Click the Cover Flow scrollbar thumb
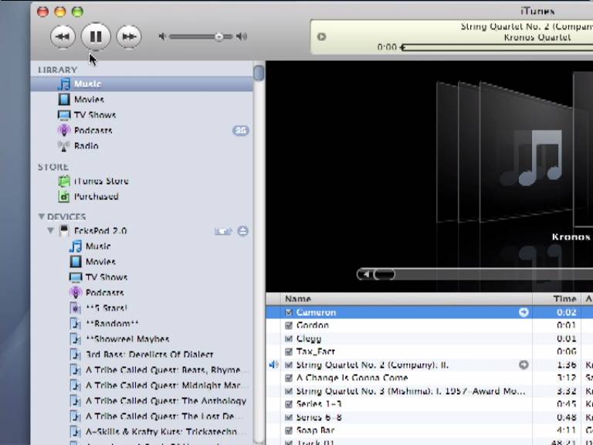This screenshot has width=593, height=445. pos(385,274)
